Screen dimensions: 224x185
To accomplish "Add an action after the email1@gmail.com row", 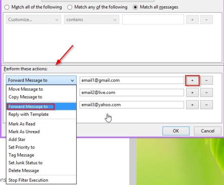I will (x=192, y=81).
